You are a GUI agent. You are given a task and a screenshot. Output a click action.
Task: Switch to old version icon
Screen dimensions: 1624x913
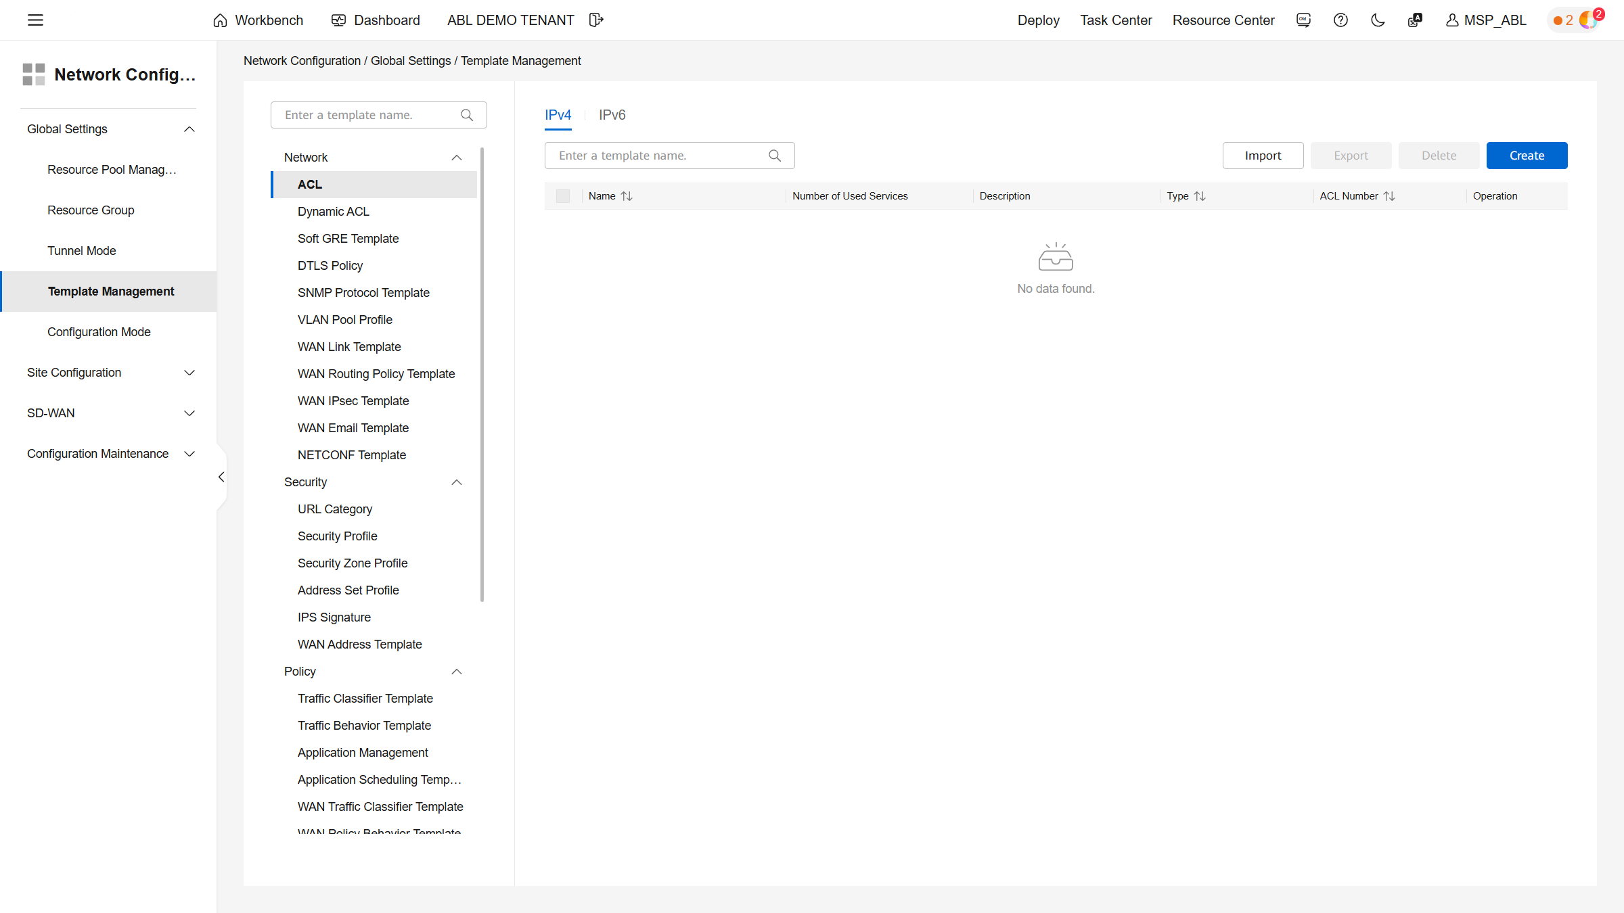pyautogui.click(x=1303, y=20)
